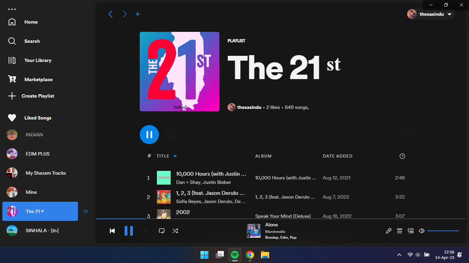
Task: Click the Search magnifier icon in sidebar
Action: [12, 41]
